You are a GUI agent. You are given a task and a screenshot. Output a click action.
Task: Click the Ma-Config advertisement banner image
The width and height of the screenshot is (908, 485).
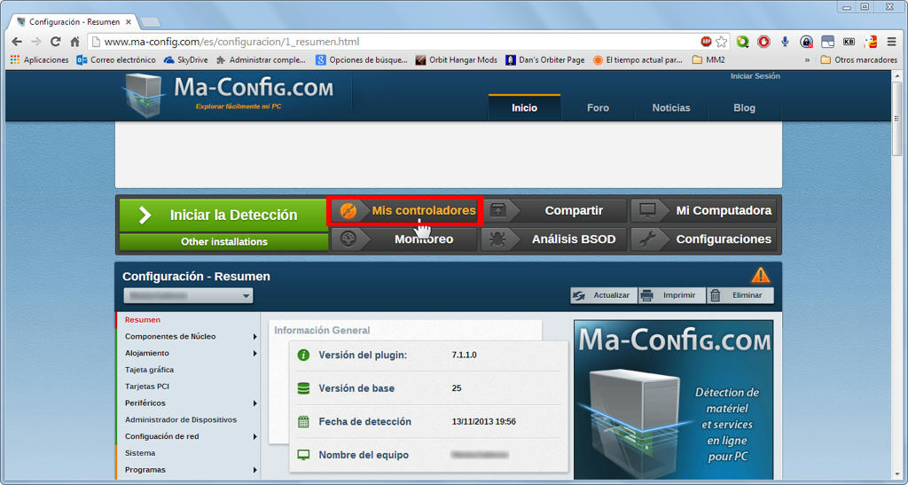(674, 399)
